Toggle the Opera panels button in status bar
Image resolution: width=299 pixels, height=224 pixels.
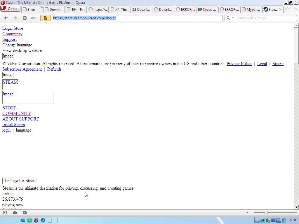(x=5, y=213)
